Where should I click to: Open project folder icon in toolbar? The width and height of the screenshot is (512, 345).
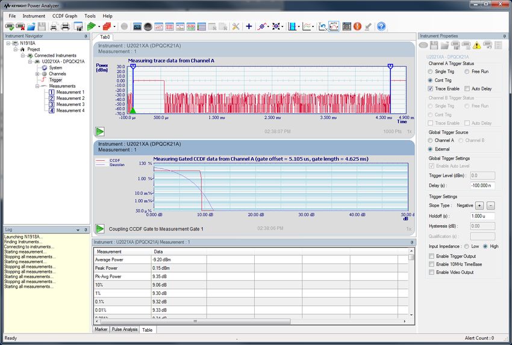click(31, 26)
